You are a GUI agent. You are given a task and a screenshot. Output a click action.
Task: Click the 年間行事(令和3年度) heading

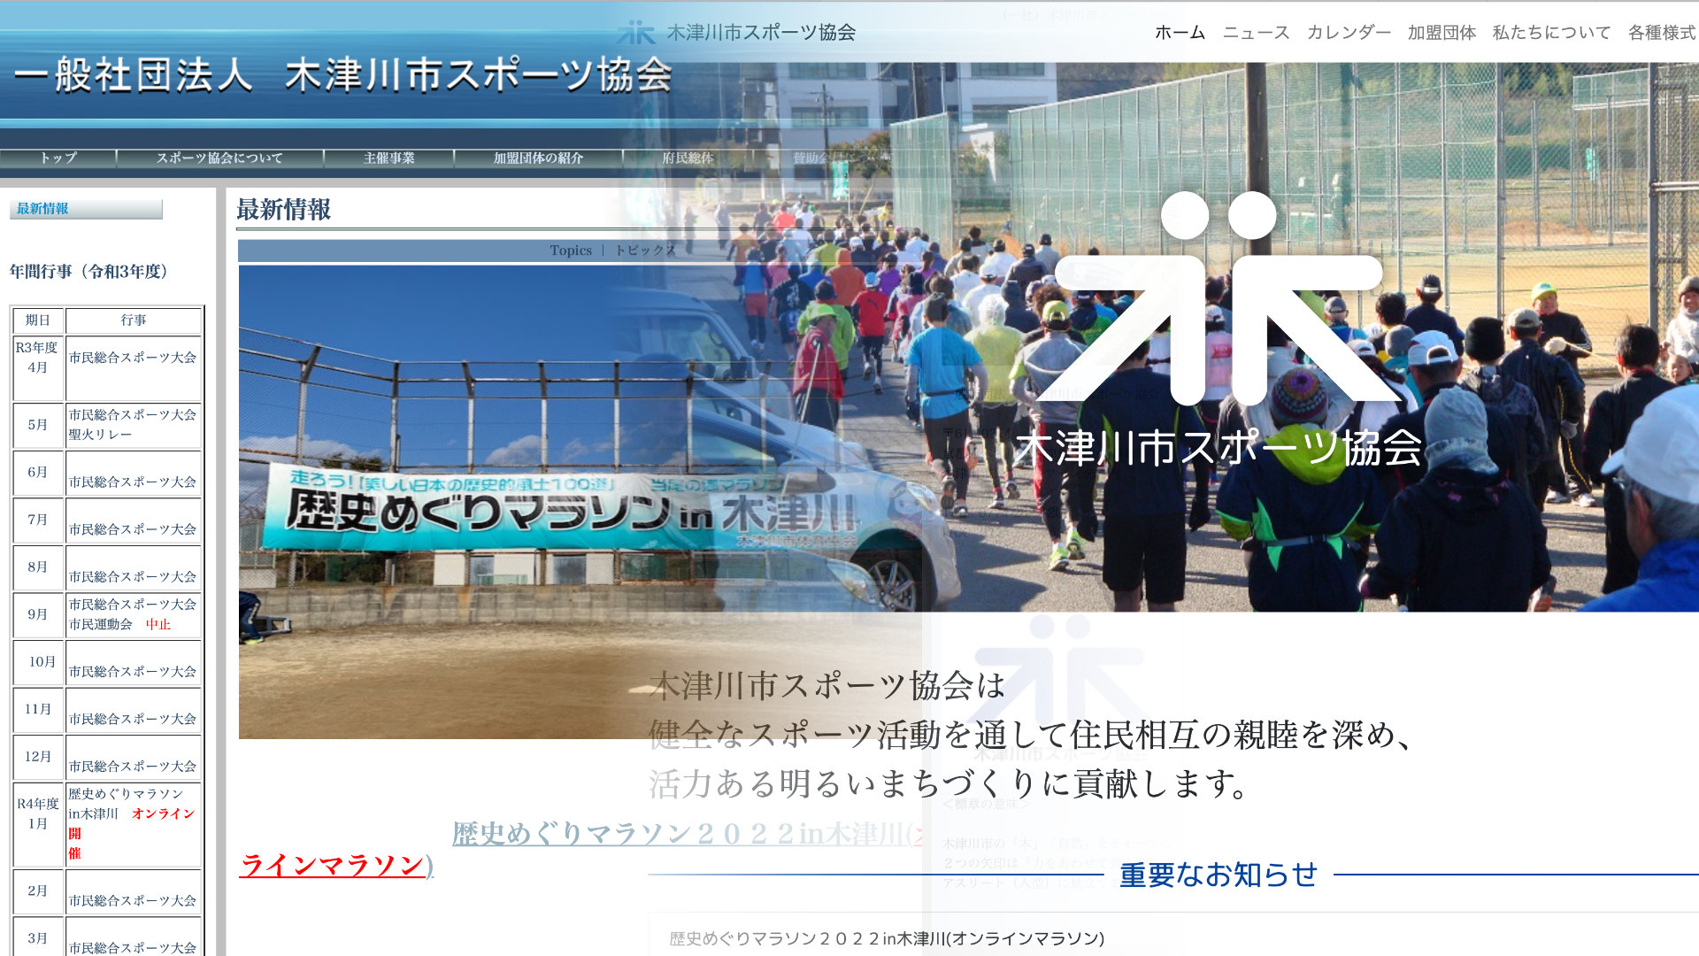pos(88,272)
